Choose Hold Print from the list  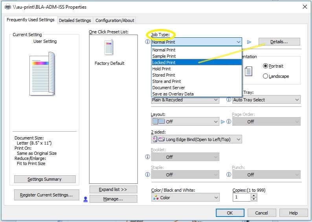click(x=196, y=69)
